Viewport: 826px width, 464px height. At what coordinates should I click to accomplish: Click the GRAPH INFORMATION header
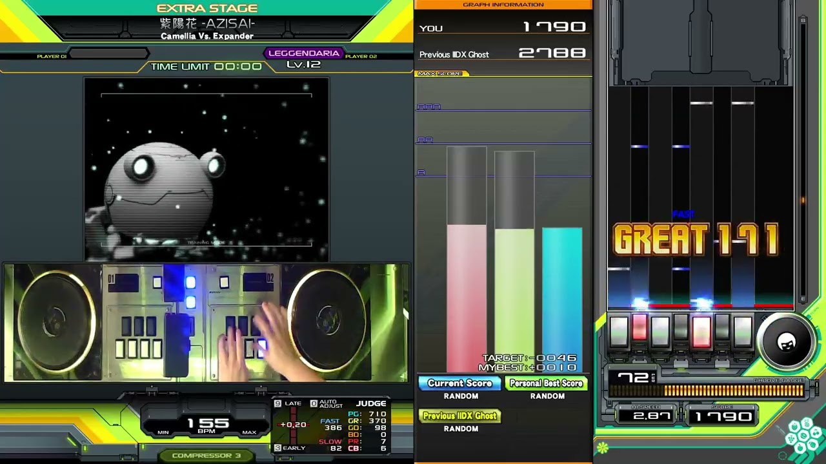pyautogui.click(x=503, y=5)
